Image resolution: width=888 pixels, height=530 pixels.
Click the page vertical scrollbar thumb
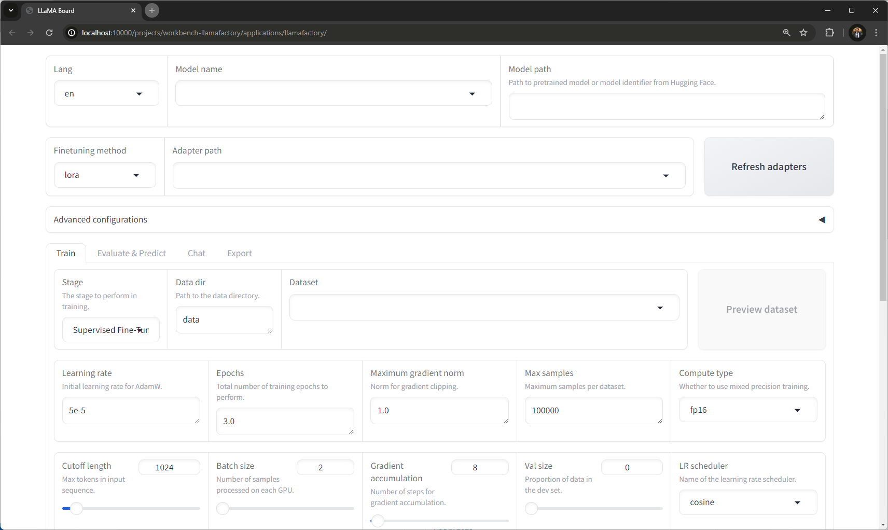[883, 177]
